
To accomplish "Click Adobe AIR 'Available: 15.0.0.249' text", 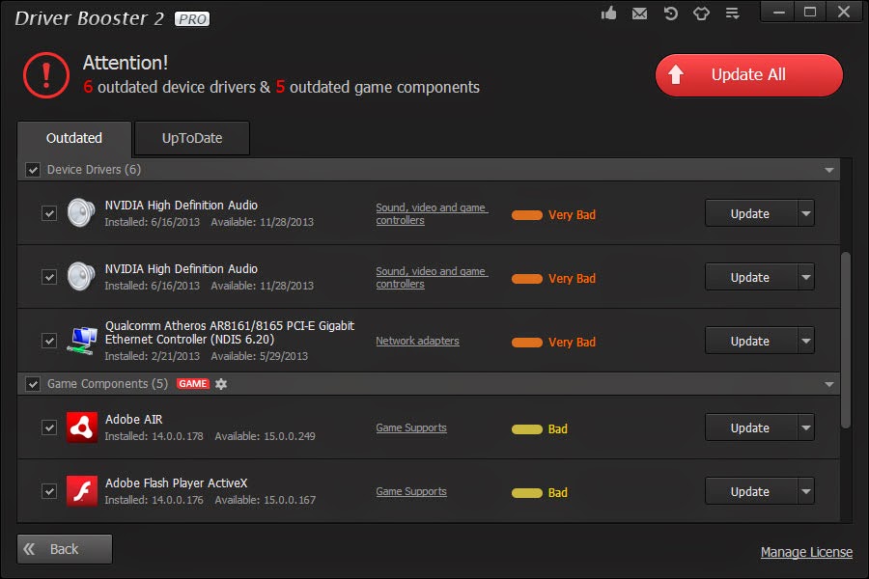I will [x=265, y=436].
